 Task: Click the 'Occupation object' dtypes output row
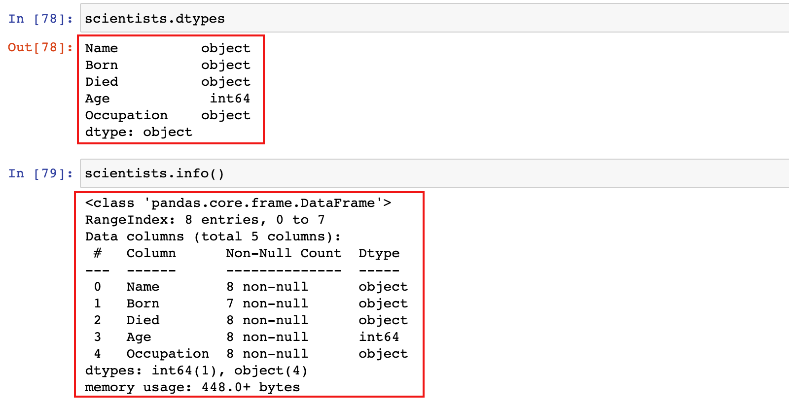168,115
